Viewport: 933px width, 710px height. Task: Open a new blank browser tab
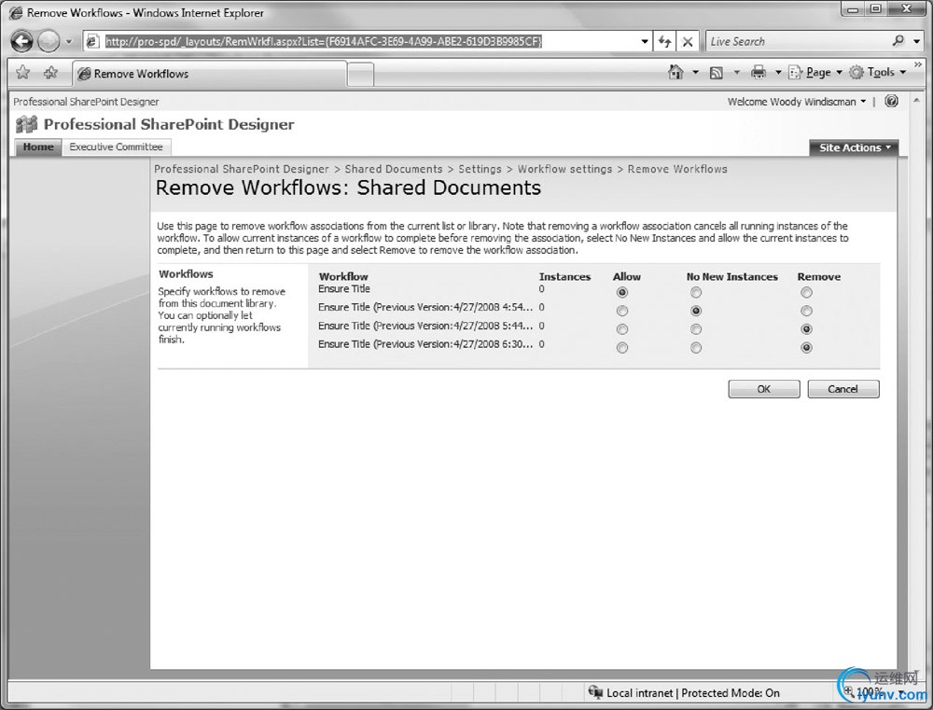[x=360, y=75]
